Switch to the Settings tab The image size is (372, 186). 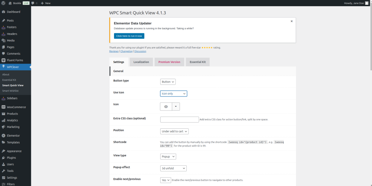119,62
